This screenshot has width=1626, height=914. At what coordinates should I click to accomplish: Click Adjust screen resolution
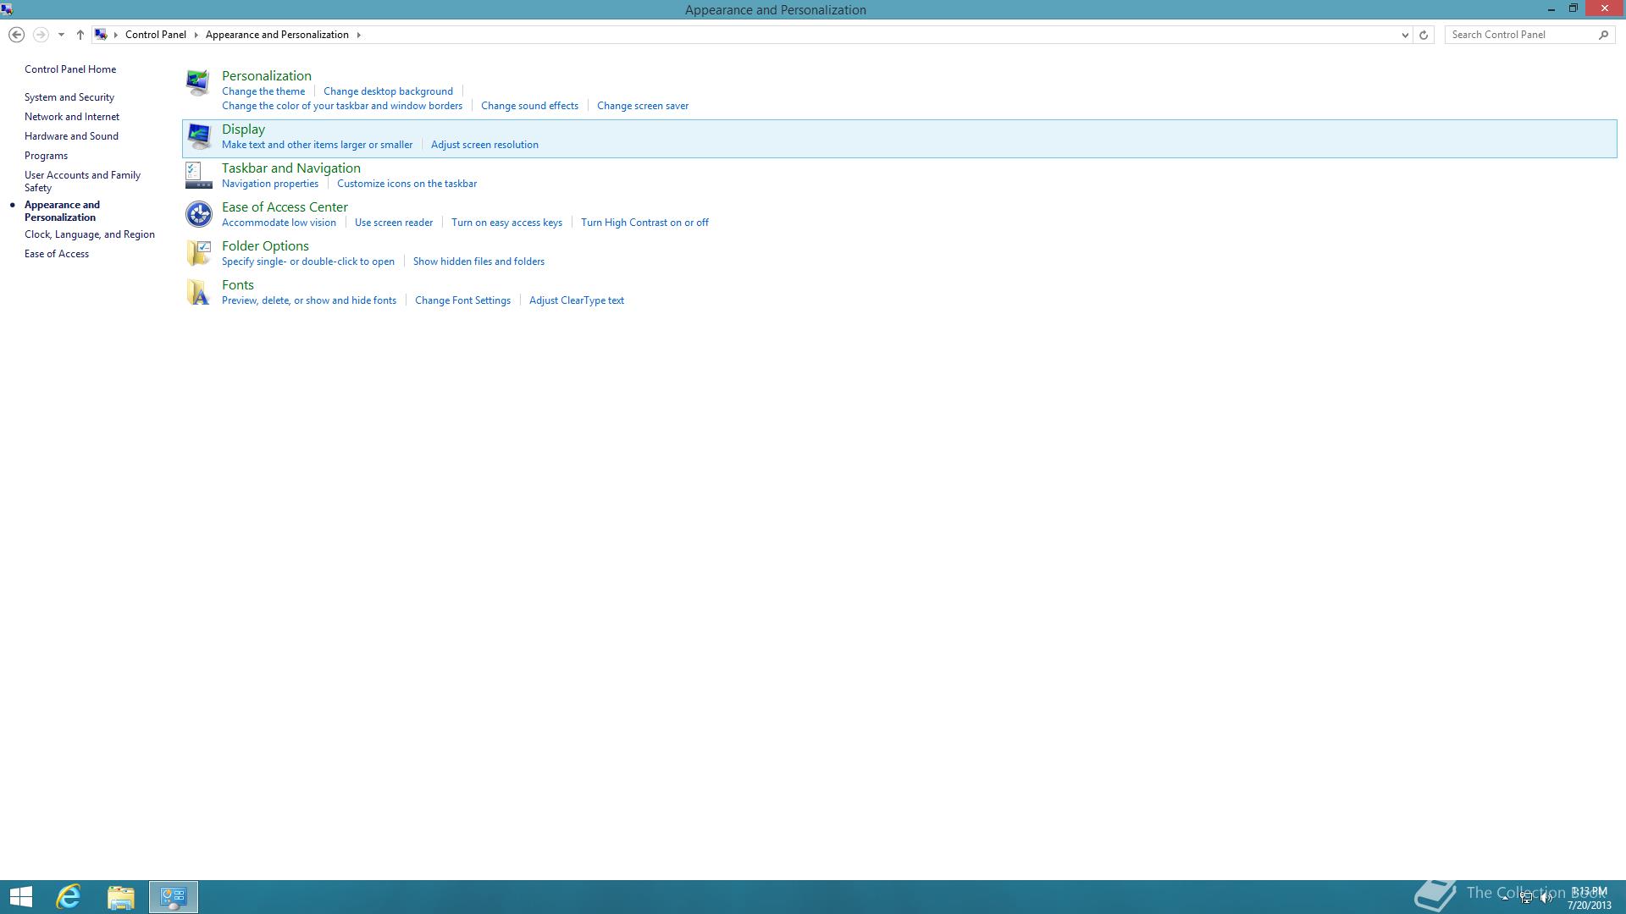click(x=484, y=145)
